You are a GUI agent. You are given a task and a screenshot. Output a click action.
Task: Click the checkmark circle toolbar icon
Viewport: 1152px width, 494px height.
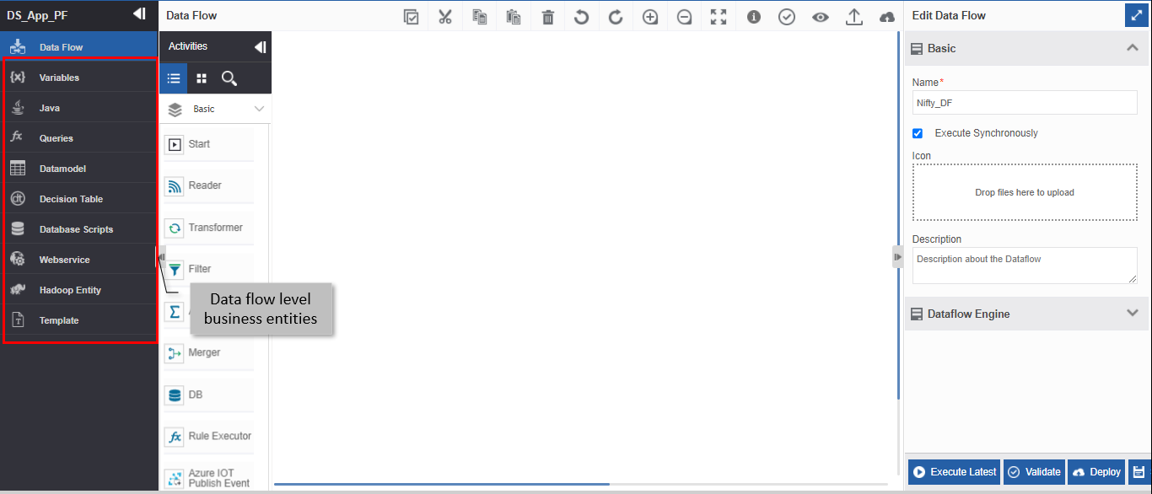[x=787, y=17]
